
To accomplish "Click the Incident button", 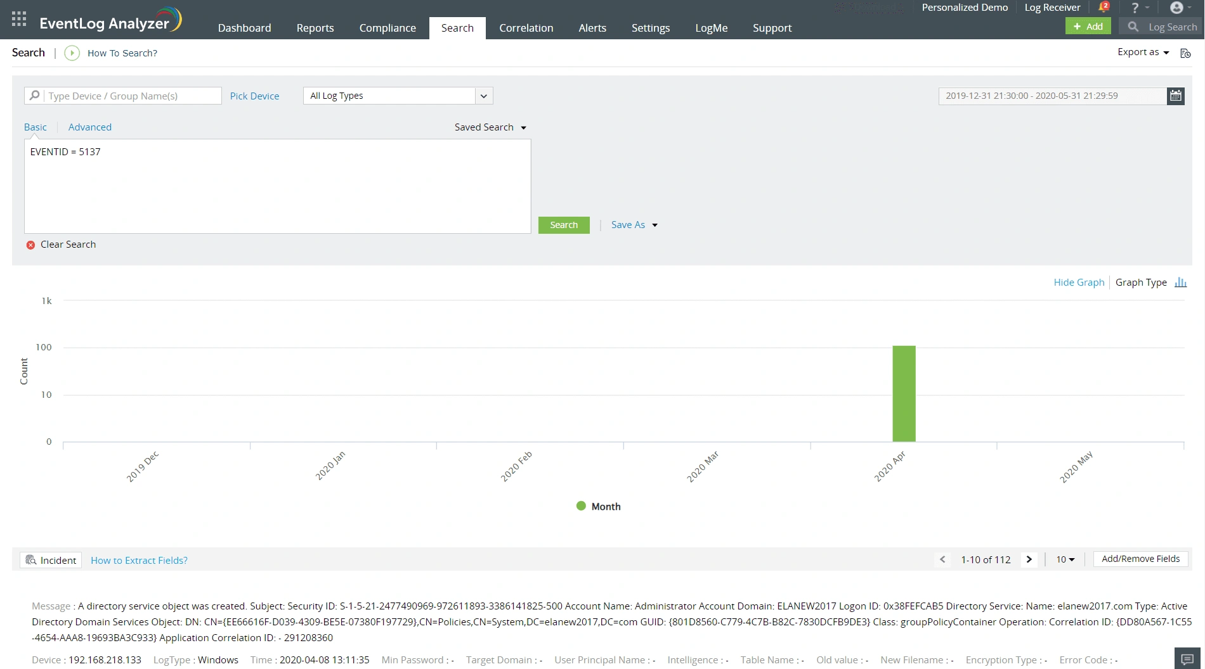I will pyautogui.click(x=51, y=560).
